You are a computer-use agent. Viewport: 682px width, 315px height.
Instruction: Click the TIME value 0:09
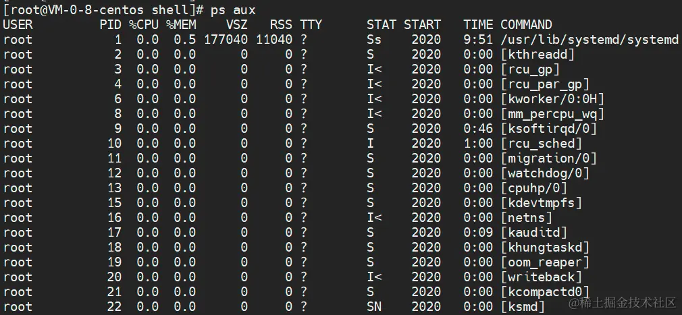478,233
